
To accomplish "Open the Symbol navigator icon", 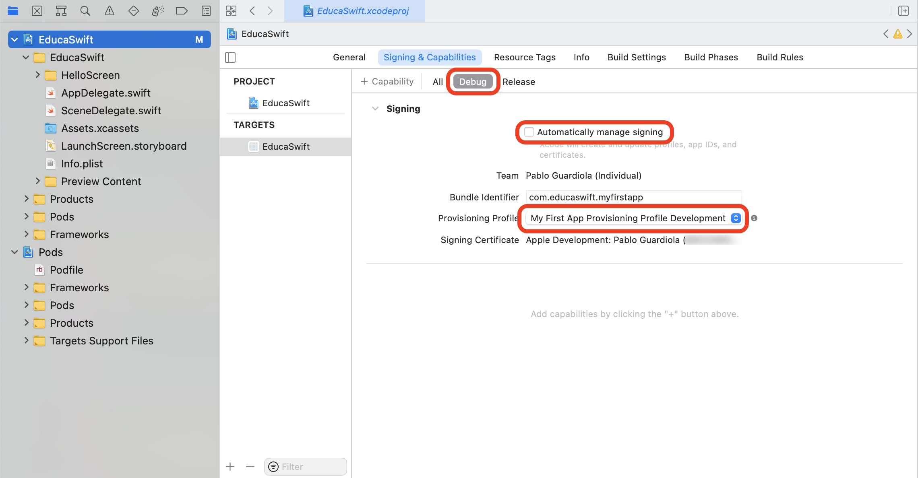I will pos(61,11).
